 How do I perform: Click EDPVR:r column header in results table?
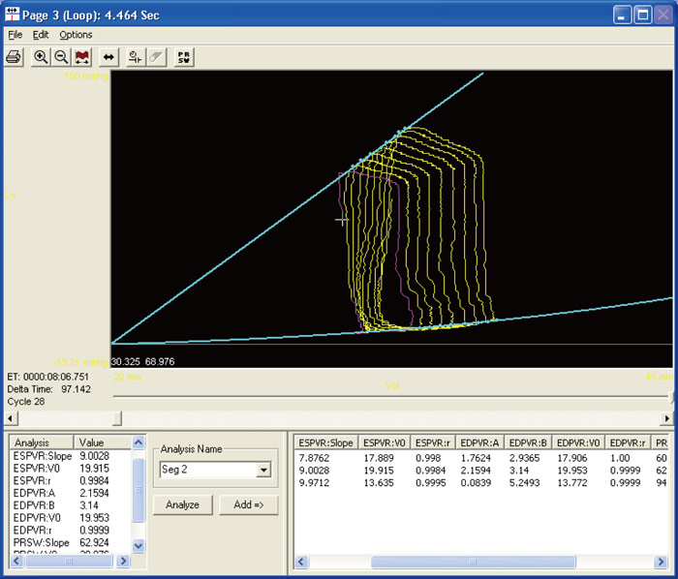pos(628,442)
